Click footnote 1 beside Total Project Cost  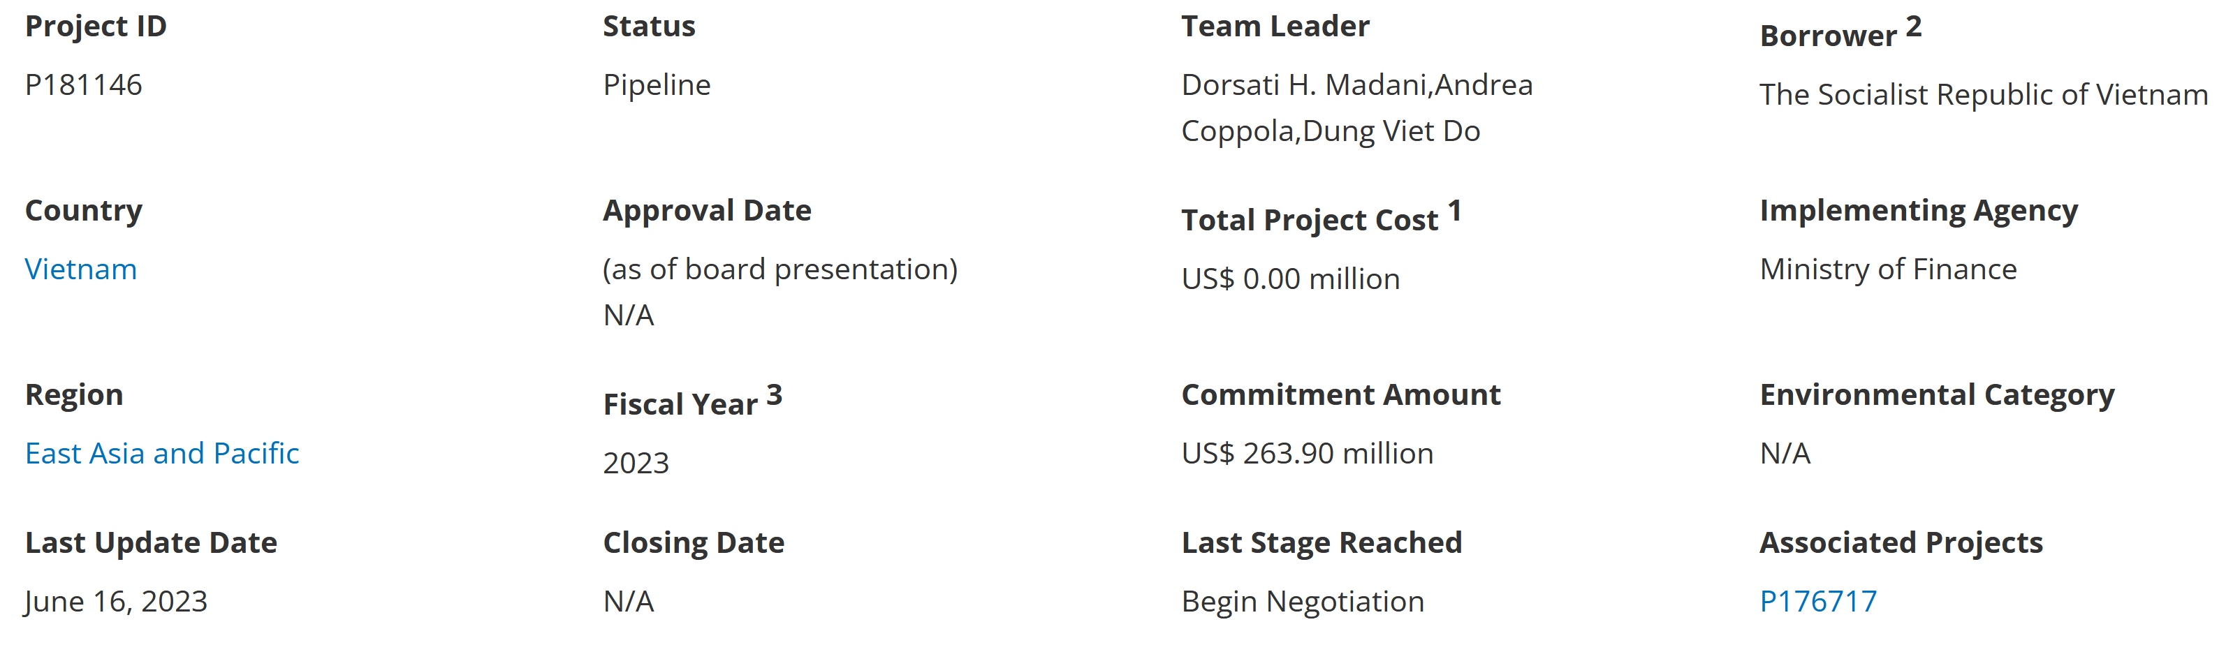pos(1455,212)
